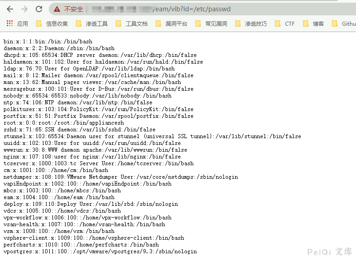
Task: Open the 常见漏洞 bookmark folder
Action: (211, 23)
